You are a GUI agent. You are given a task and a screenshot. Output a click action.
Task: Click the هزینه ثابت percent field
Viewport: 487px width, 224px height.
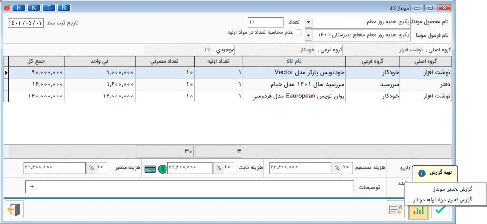click(224, 168)
